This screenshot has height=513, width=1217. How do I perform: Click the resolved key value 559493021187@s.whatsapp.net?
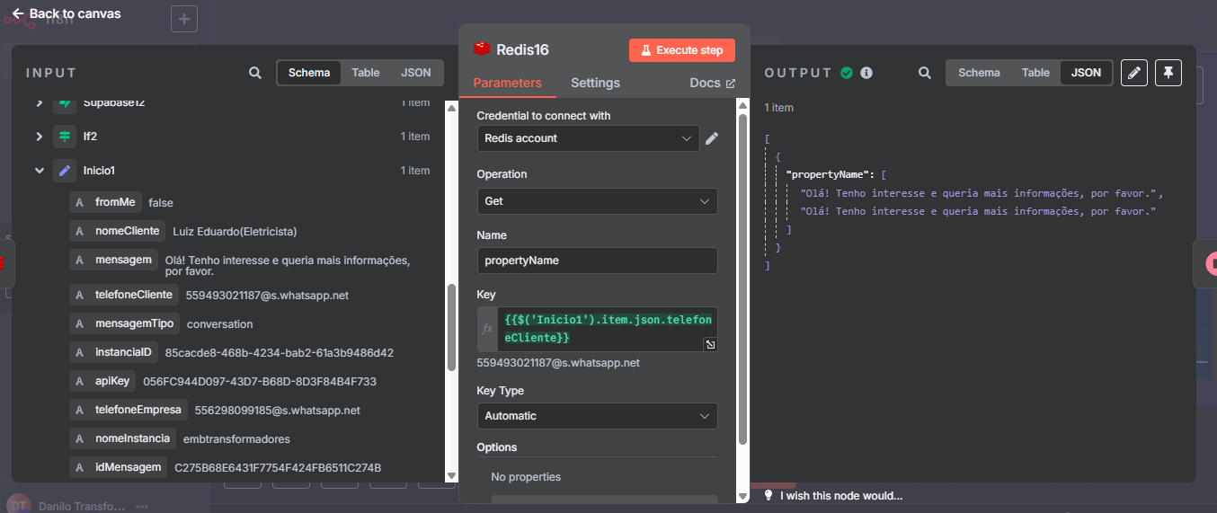558,363
